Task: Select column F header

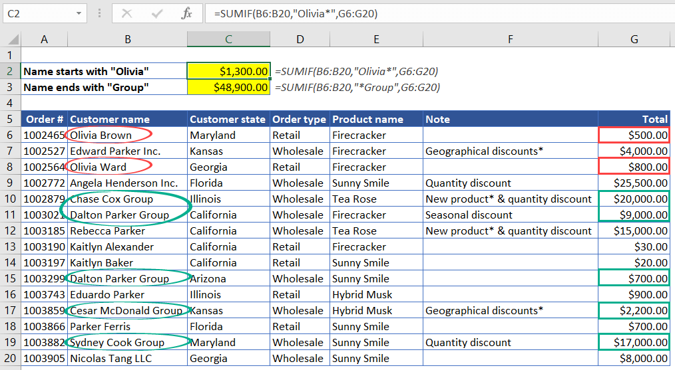Action: pos(511,40)
